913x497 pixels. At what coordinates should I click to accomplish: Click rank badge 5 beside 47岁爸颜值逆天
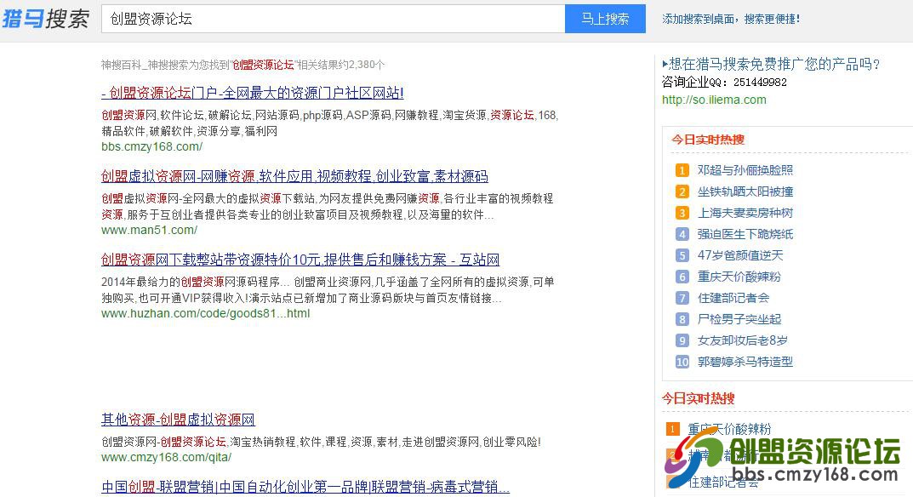682,255
